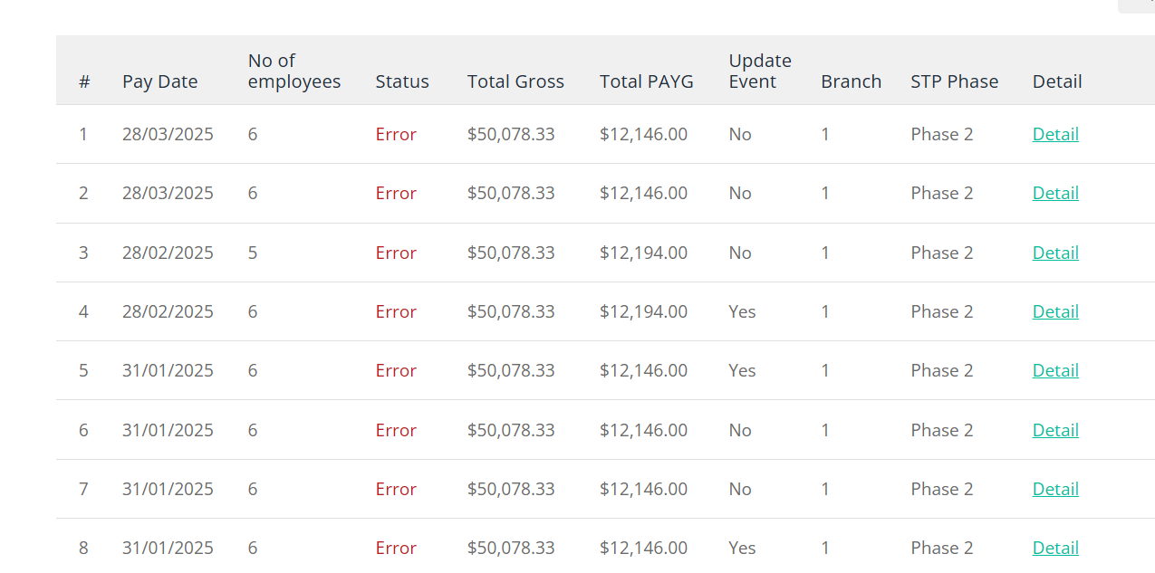Click the STP Phase column header
The width and height of the screenshot is (1155, 573).
click(955, 81)
